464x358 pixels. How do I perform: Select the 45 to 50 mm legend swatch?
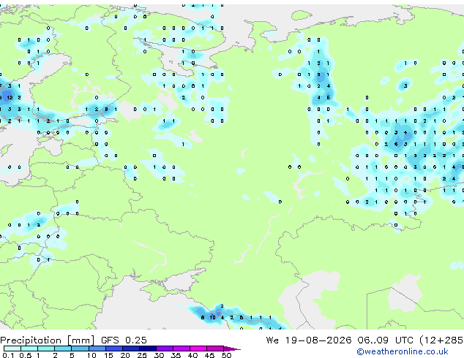[215, 349]
